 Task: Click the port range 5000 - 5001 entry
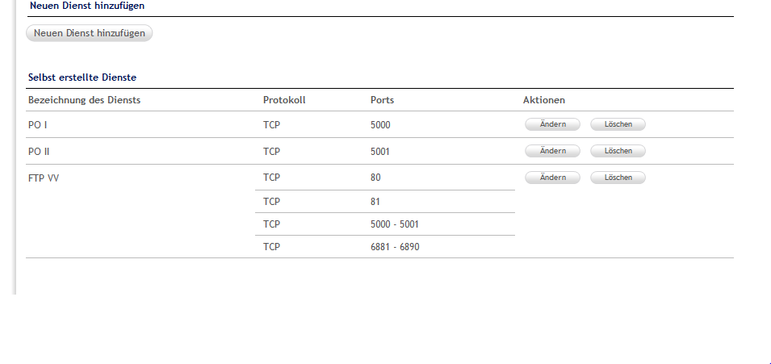[394, 224]
